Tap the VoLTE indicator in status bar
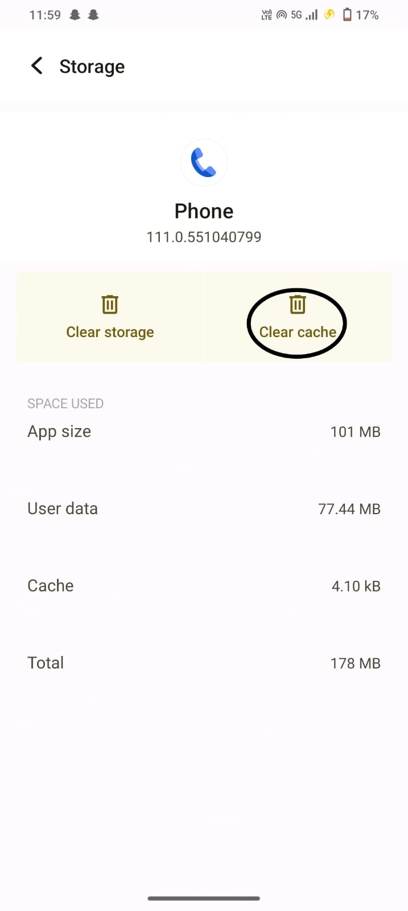Image resolution: width=408 pixels, height=911 pixels. pyautogui.click(x=266, y=15)
